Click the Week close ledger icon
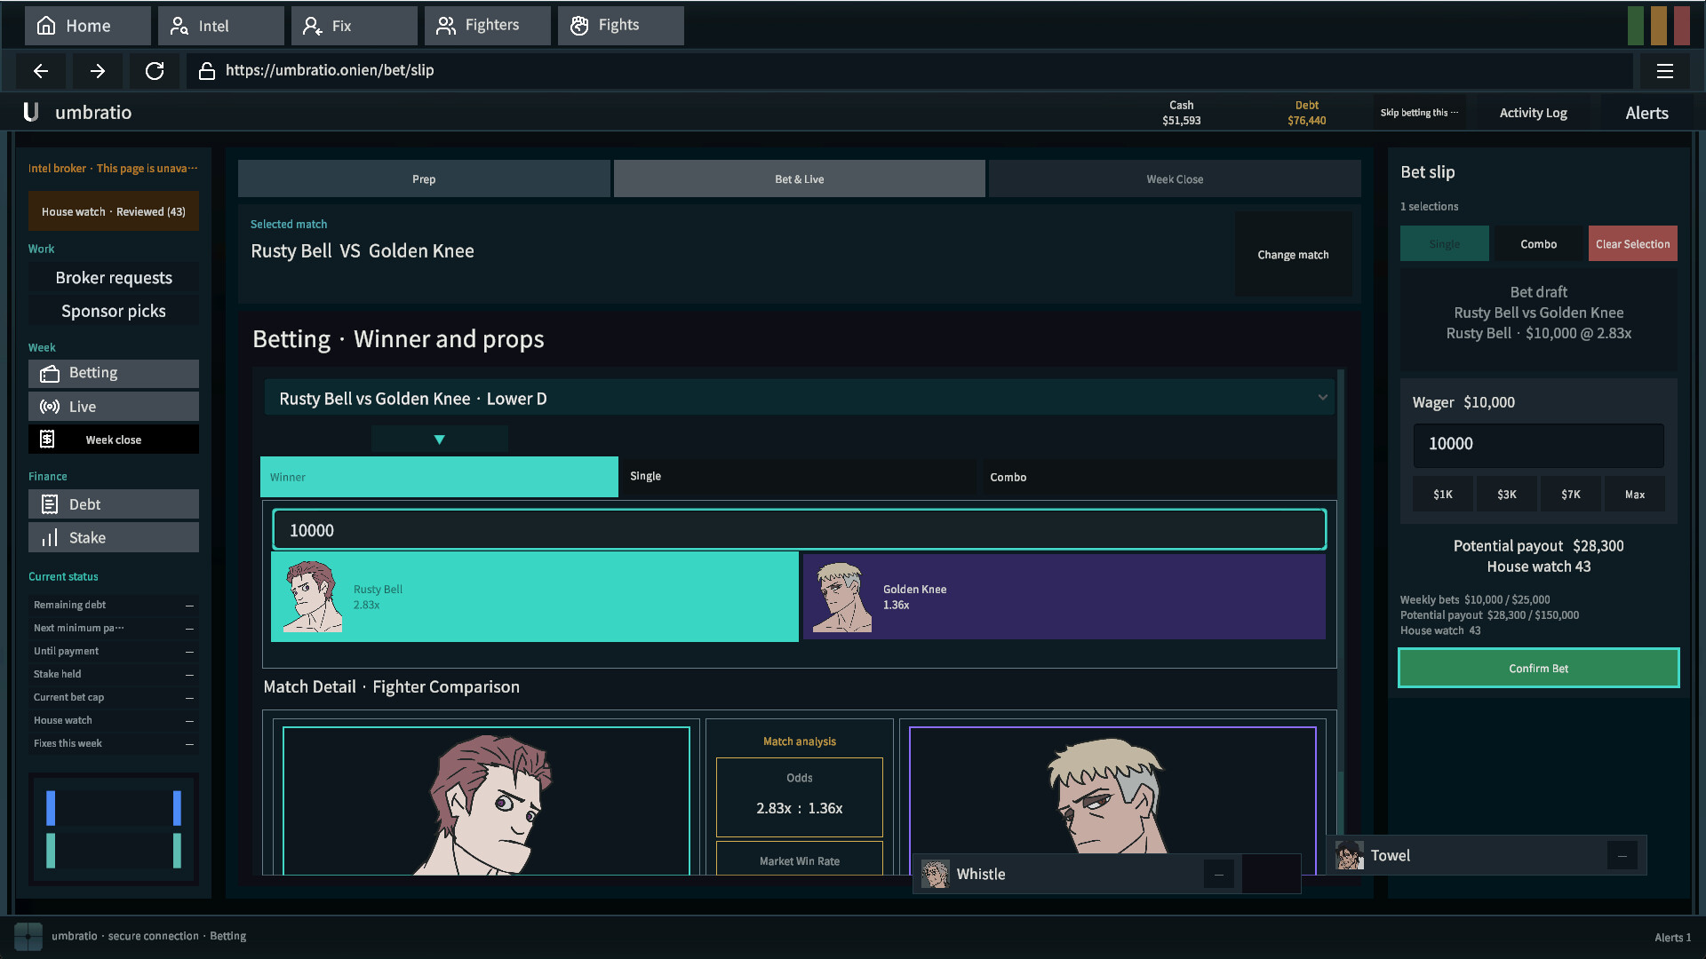Screen dimensions: 1706x959 pyautogui.click(x=47, y=440)
